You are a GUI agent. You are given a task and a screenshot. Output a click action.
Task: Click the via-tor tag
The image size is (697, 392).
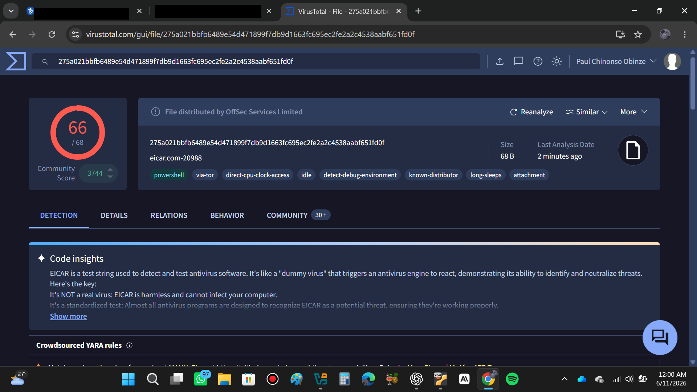tap(205, 175)
